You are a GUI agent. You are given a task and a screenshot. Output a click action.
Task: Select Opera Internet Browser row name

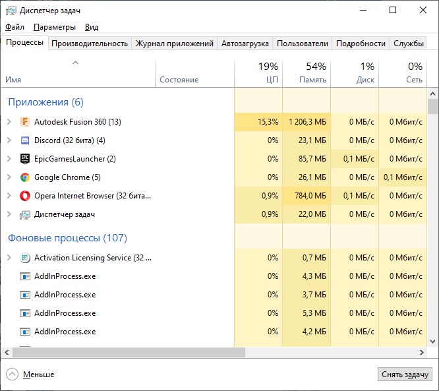tap(92, 196)
